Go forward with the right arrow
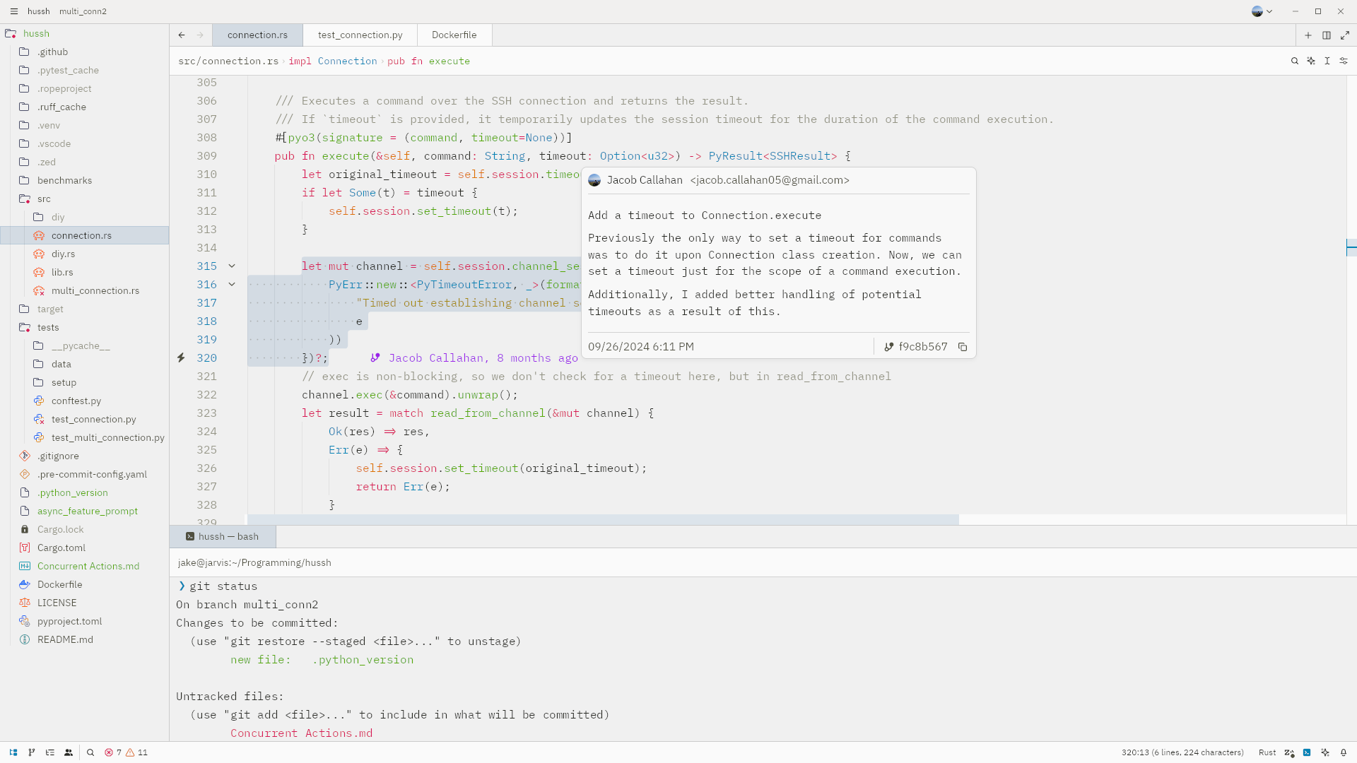1357x763 pixels. click(x=200, y=35)
